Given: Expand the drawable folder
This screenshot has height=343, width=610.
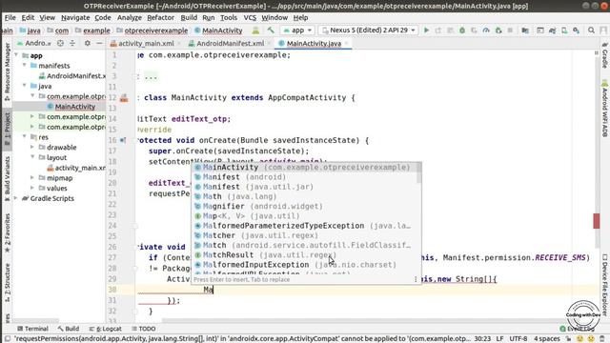Looking at the screenshot, I should click(x=32, y=147).
